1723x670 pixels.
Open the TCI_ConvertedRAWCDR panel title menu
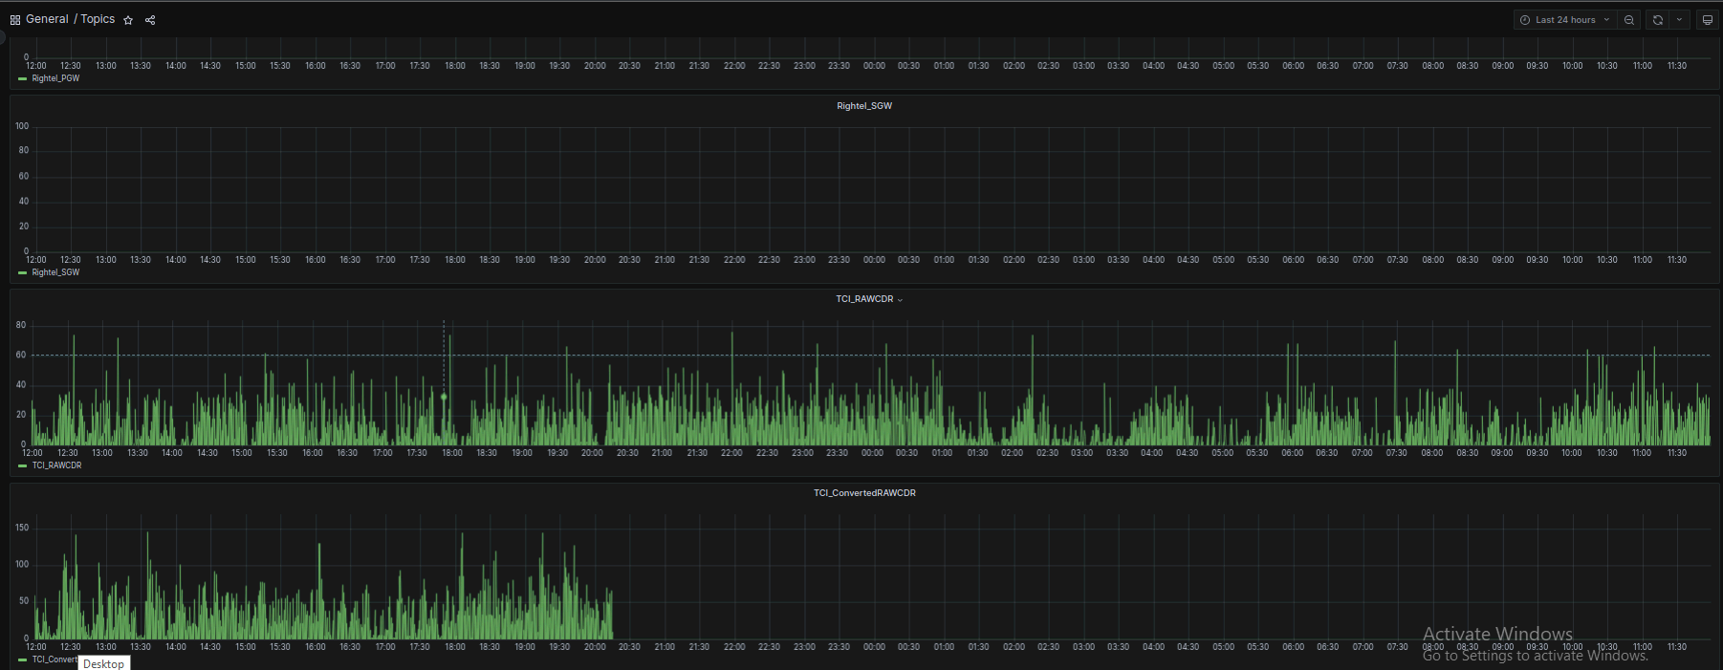tap(863, 493)
